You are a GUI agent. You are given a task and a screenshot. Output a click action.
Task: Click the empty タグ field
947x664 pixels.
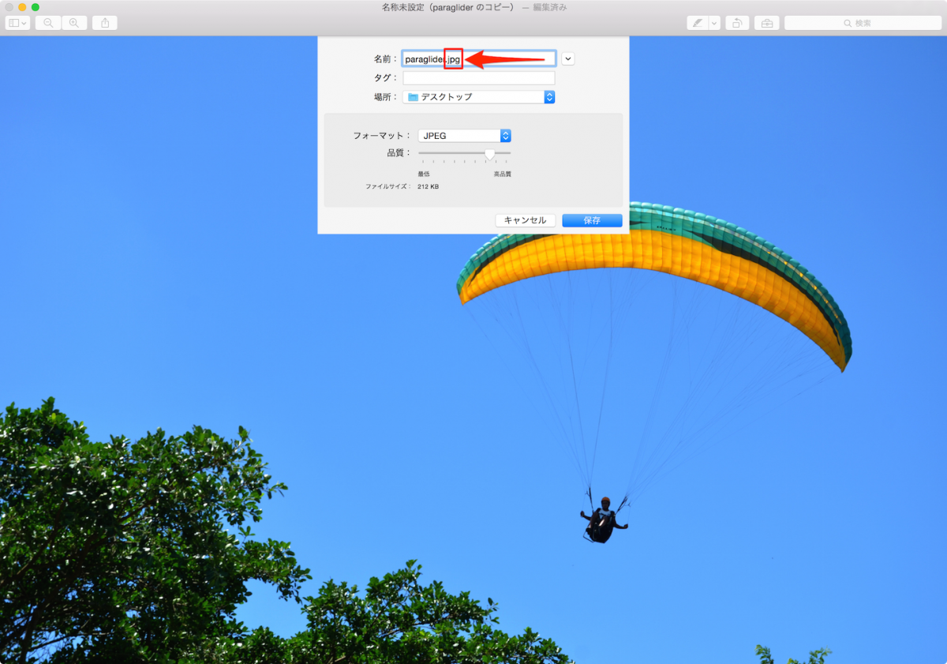(478, 78)
